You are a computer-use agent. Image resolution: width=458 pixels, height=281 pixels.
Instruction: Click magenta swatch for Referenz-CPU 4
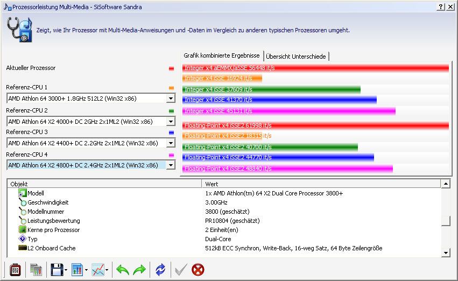172,155
